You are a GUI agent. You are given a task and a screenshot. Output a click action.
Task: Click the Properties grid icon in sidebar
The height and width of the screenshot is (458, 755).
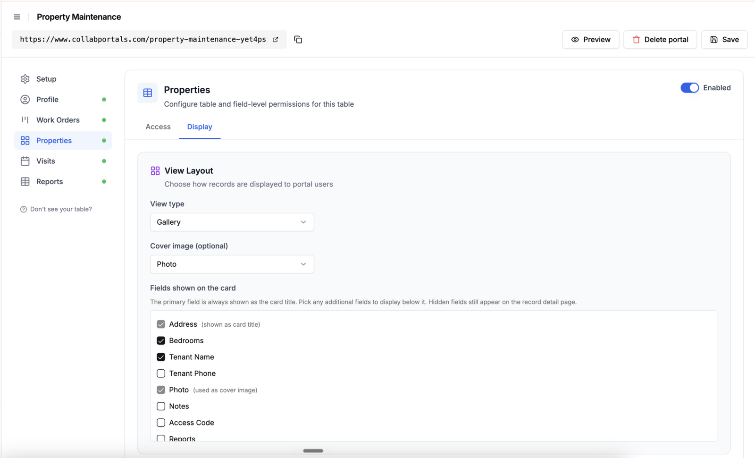click(x=25, y=141)
